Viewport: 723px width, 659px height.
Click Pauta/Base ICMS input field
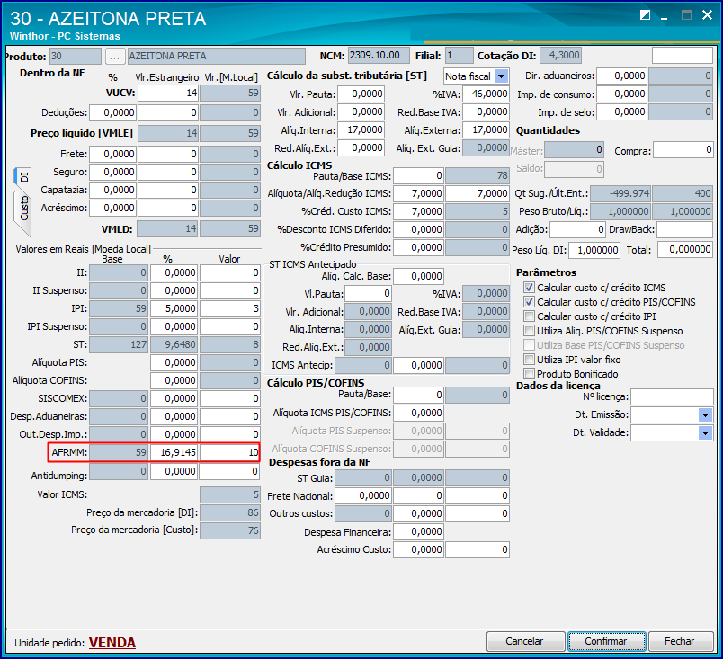pos(419,175)
